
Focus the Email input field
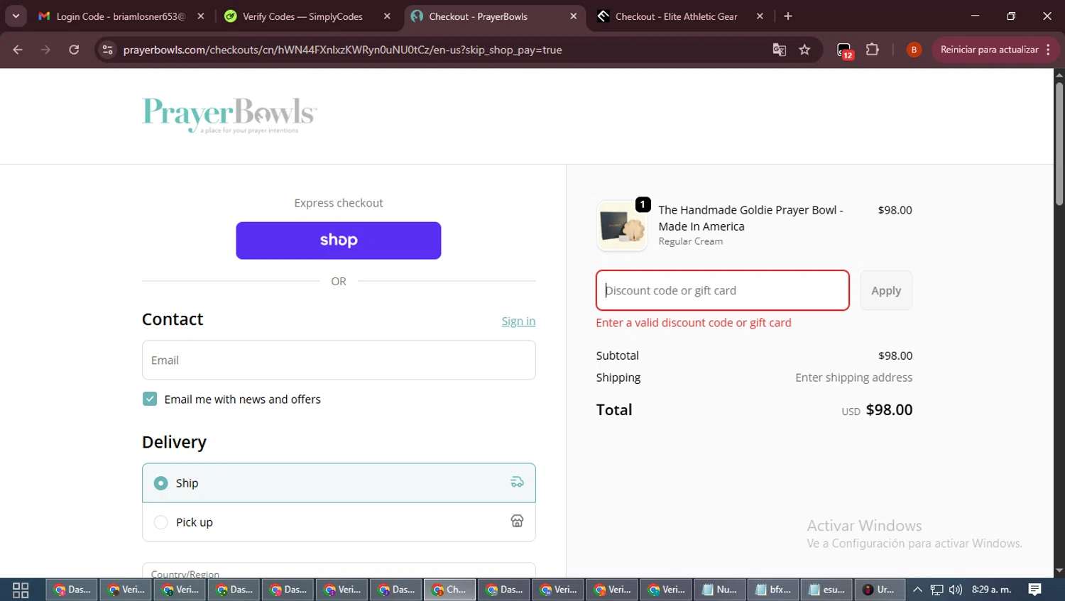pyautogui.click(x=339, y=360)
